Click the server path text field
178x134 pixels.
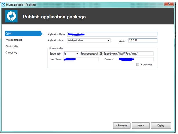(117, 54)
